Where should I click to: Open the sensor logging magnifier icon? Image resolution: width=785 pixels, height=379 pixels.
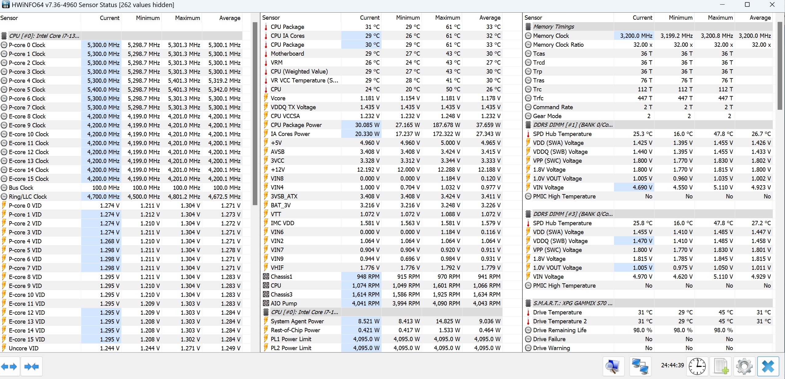(x=613, y=366)
